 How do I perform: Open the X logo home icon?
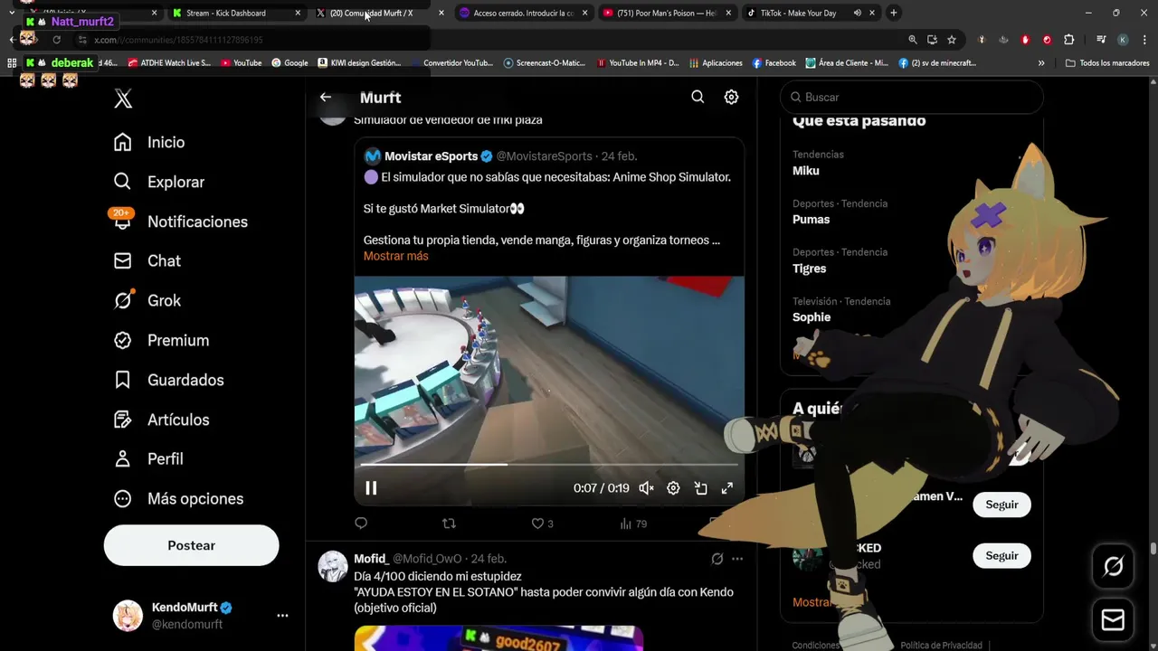pos(123,99)
